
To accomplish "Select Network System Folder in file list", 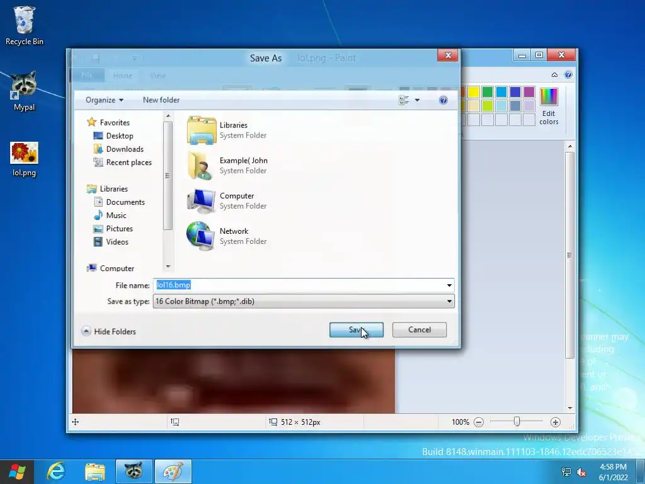I will pos(227,236).
